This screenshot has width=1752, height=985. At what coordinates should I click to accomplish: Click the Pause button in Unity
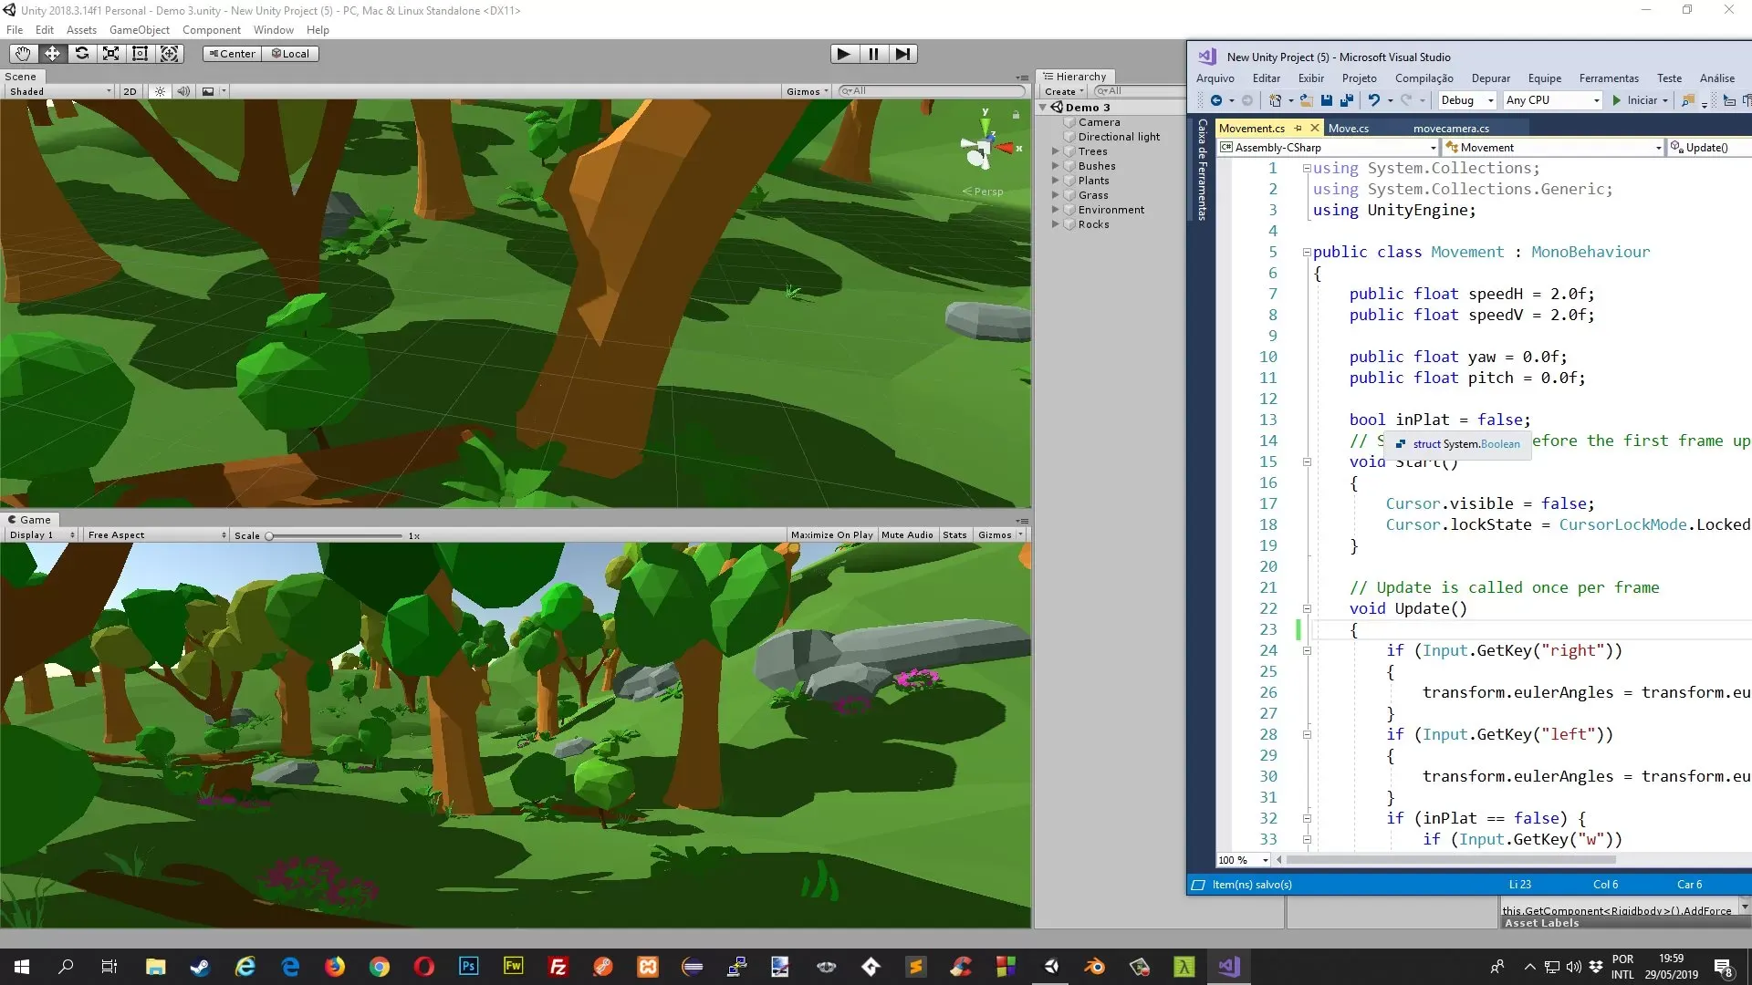pos(873,54)
